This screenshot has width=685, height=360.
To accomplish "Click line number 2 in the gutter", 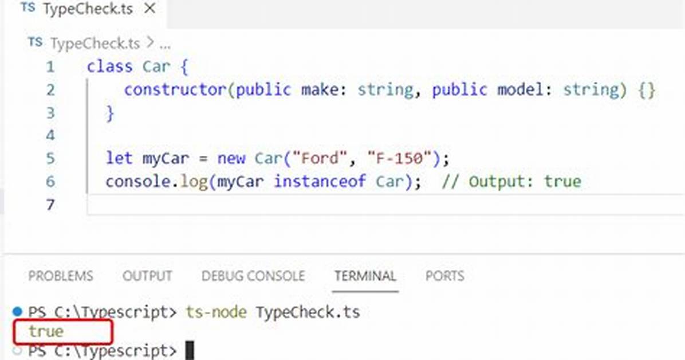I will click(50, 90).
